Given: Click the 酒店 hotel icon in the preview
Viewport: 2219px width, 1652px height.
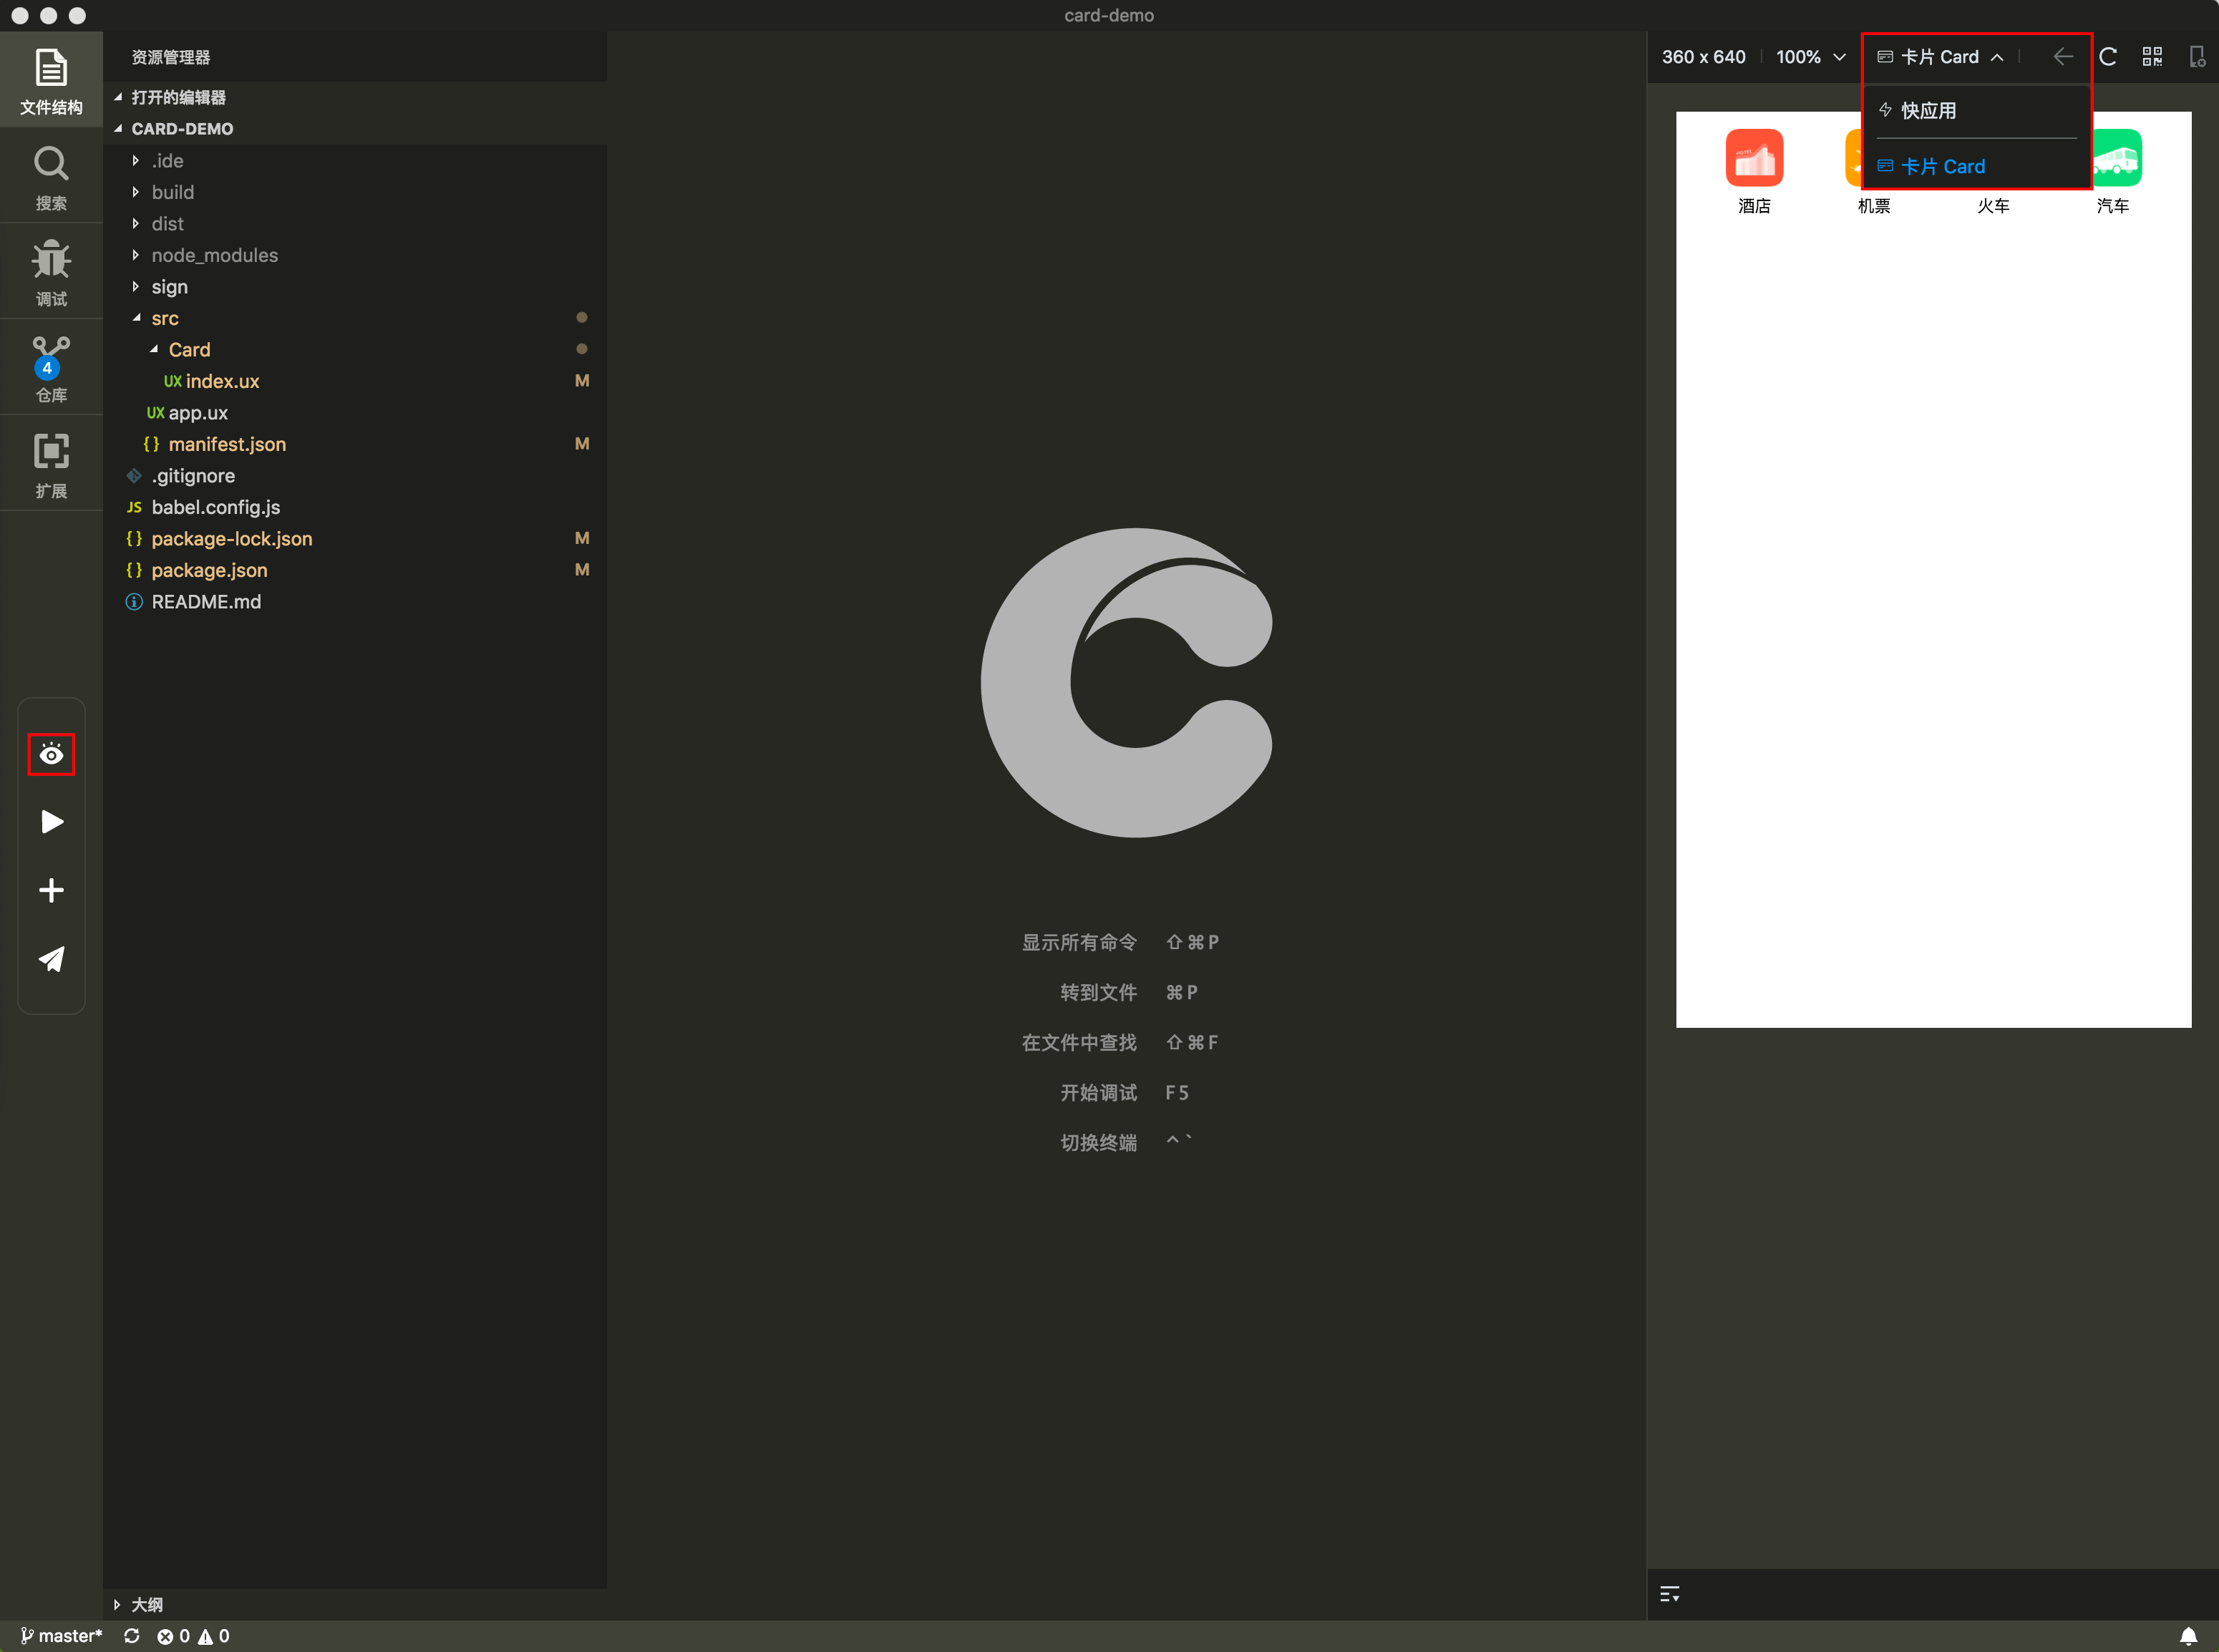Looking at the screenshot, I should point(1754,159).
